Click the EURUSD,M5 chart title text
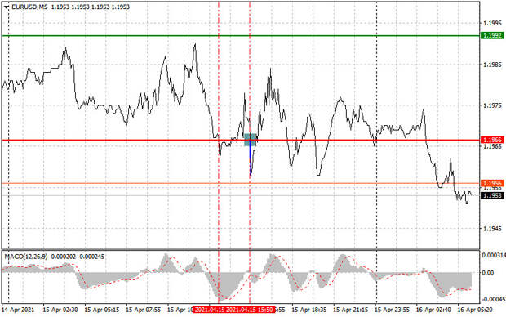 pos(29,7)
